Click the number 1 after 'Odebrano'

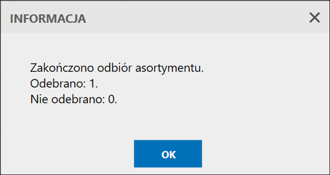click(x=93, y=84)
